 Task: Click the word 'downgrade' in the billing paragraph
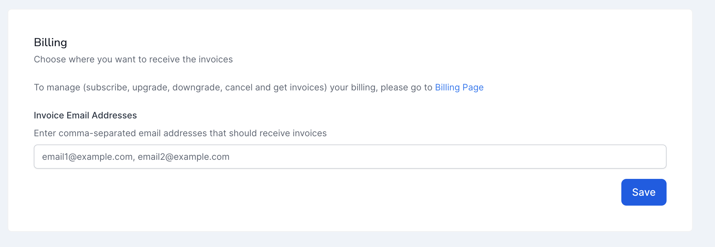(x=197, y=88)
